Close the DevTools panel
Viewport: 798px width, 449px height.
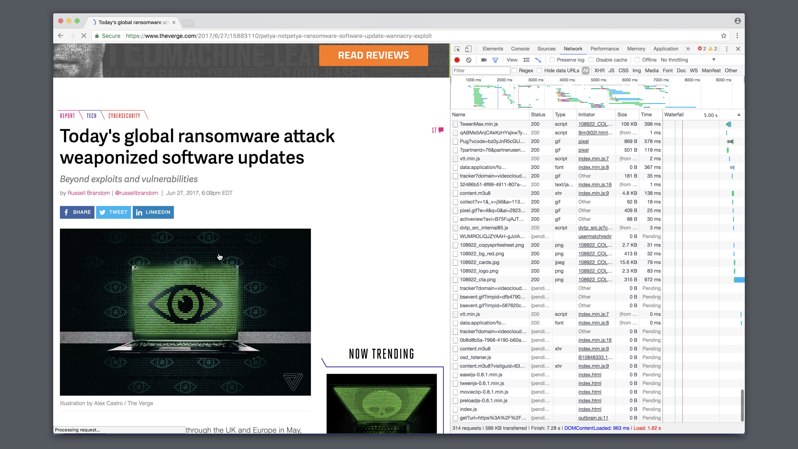pyautogui.click(x=738, y=49)
